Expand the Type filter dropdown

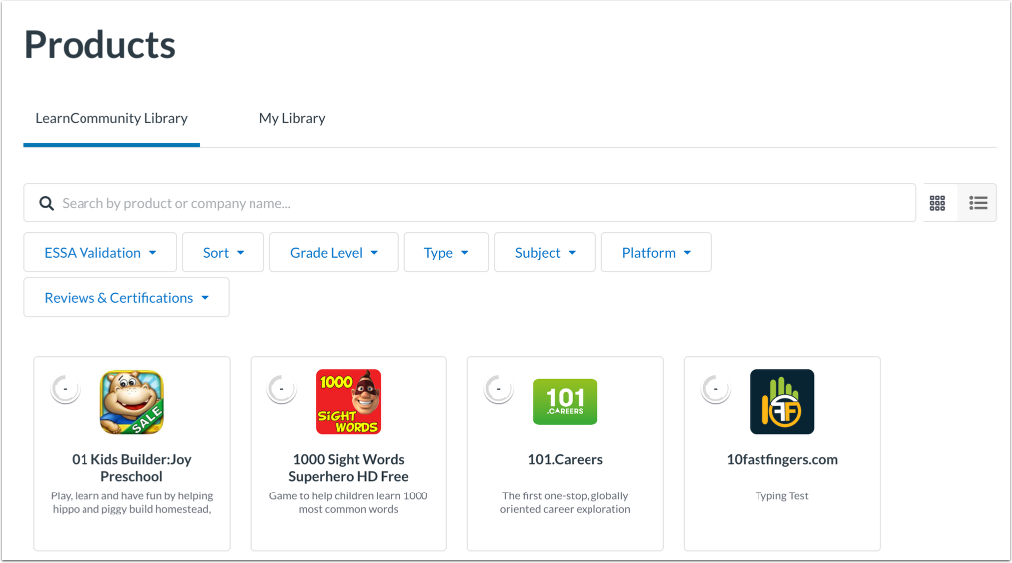tap(446, 253)
